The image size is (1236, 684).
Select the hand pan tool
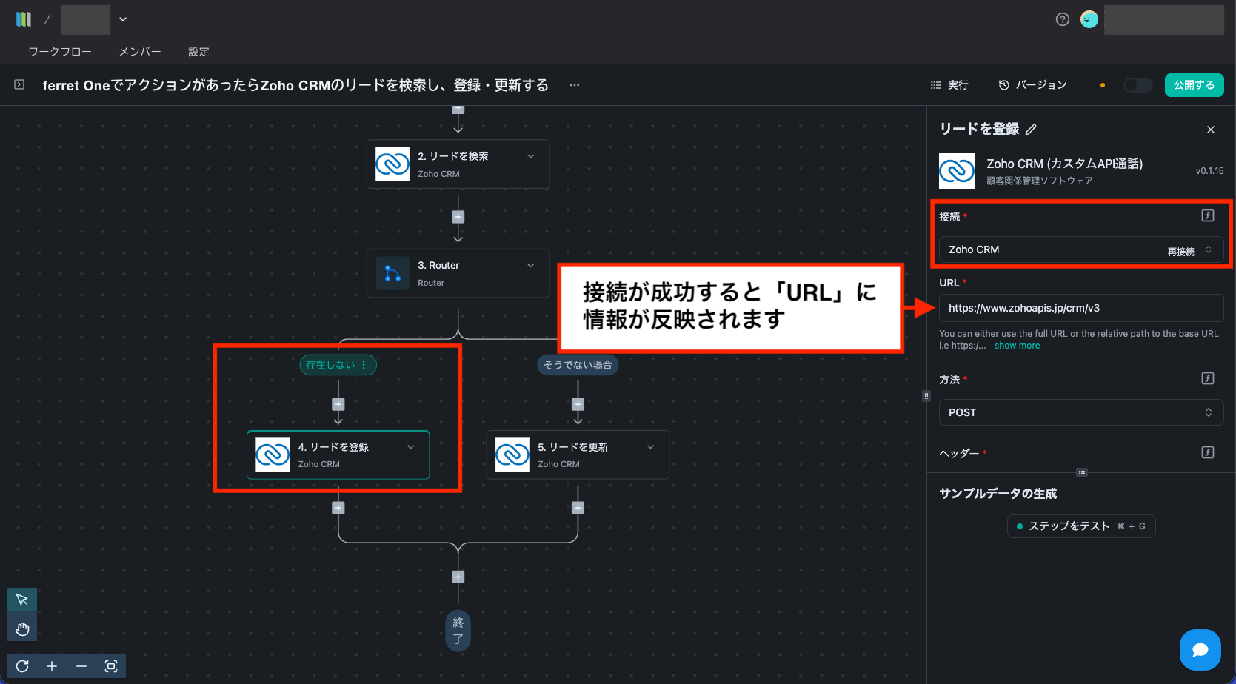22,629
